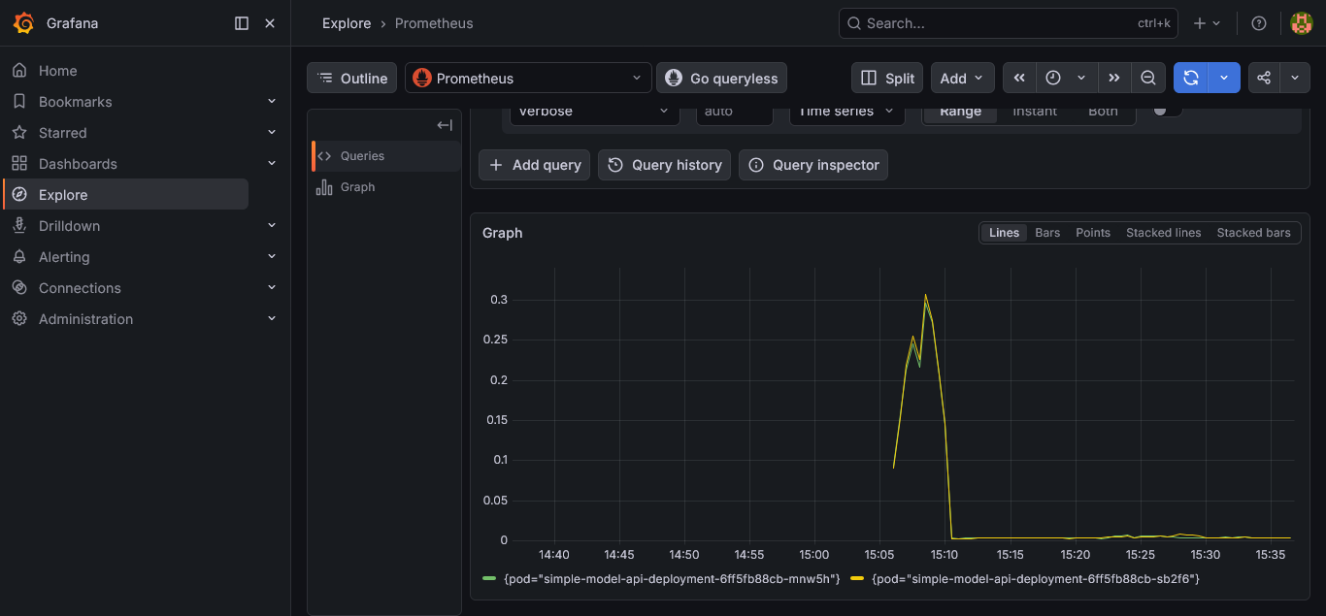Undock the sidebar menu icon
Image resolution: width=1326 pixels, height=616 pixels.
point(242,23)
